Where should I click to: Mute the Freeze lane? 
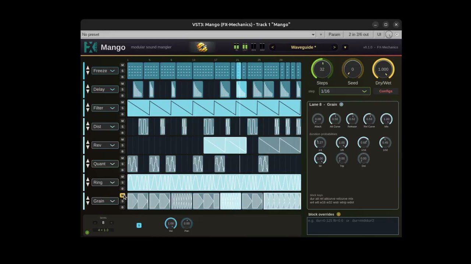(x=123, y=65)
